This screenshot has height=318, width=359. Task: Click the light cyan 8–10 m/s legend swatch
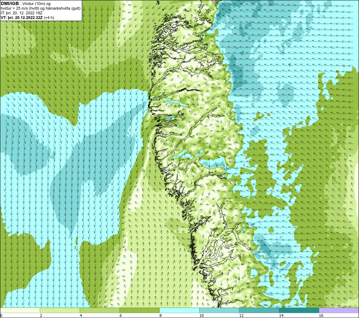pos(179,310)
